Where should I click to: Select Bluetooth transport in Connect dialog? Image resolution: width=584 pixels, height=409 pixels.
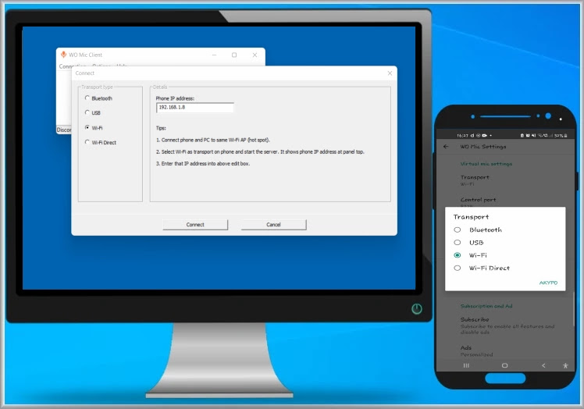point(98,98)
